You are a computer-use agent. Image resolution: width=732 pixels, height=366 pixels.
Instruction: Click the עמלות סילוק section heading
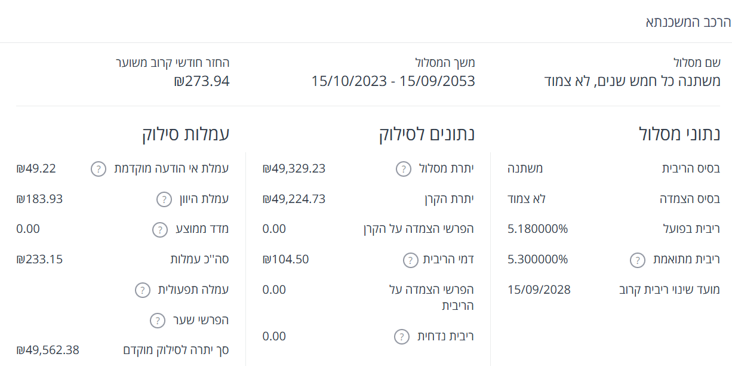point(186,134)
